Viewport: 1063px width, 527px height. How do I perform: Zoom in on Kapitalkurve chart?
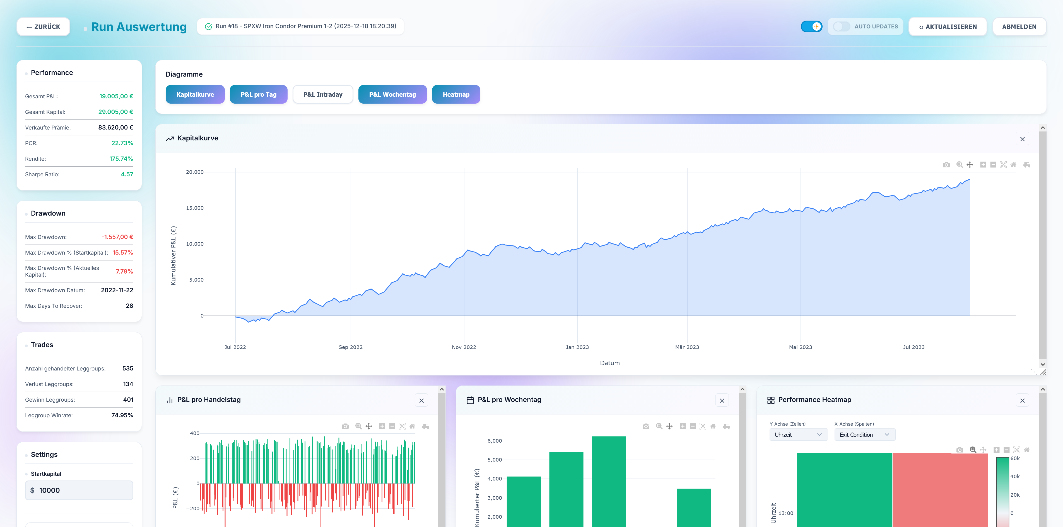point(983,165)
